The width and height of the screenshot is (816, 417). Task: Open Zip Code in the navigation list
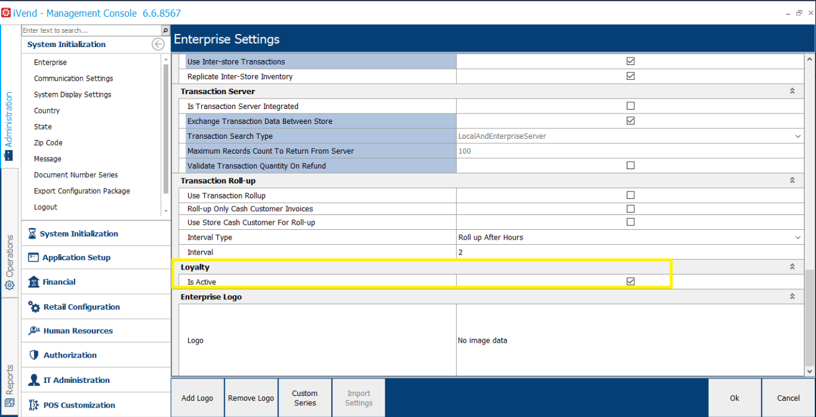tap(48, 143)
